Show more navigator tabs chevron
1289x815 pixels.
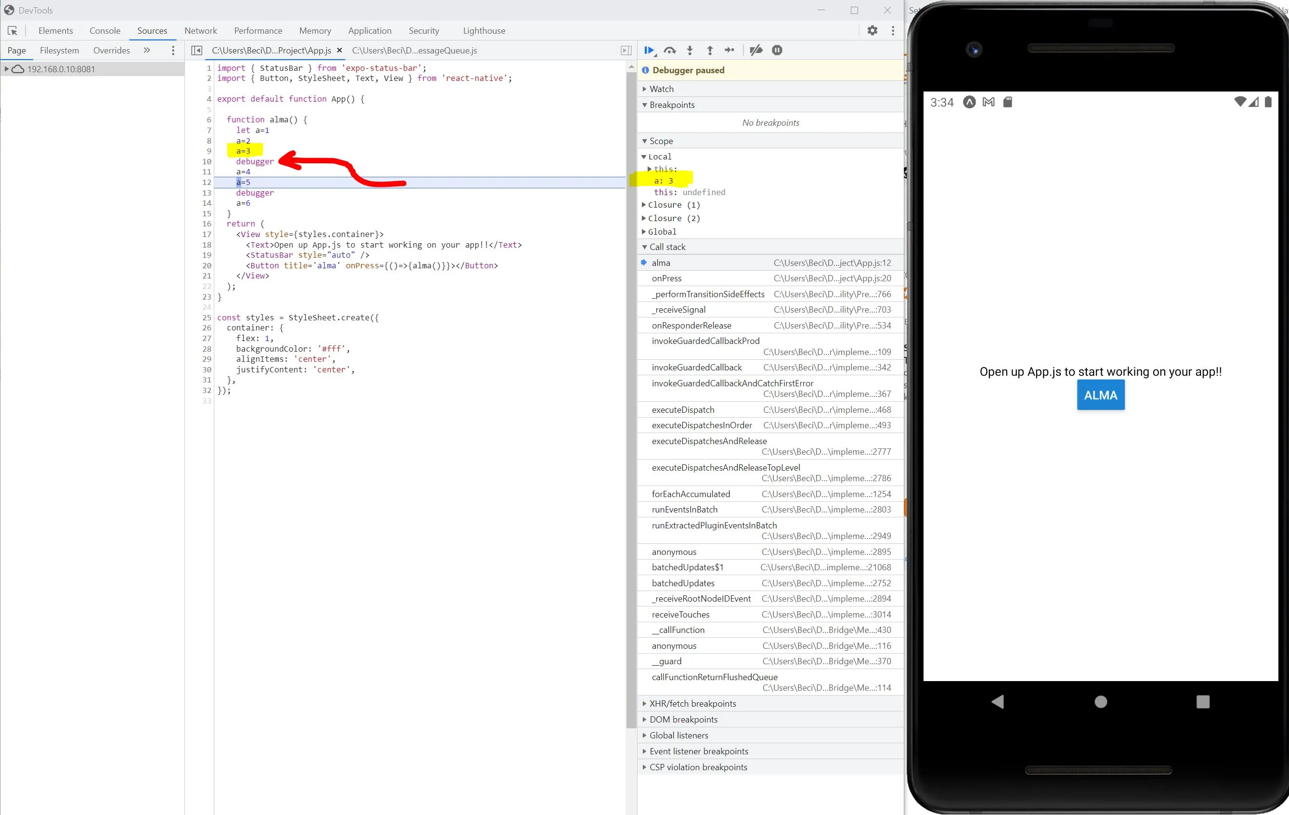147,50
